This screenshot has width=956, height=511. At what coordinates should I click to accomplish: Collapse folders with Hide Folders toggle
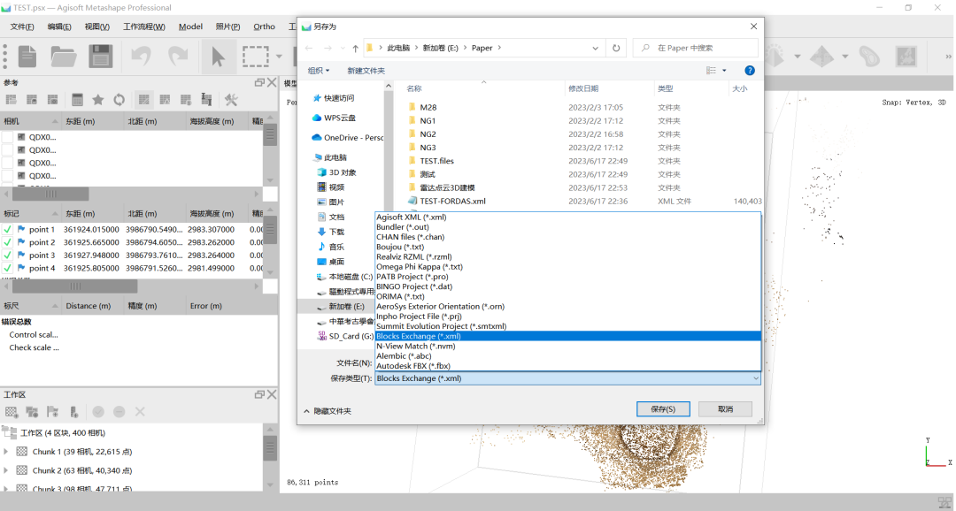click(328, 411)
